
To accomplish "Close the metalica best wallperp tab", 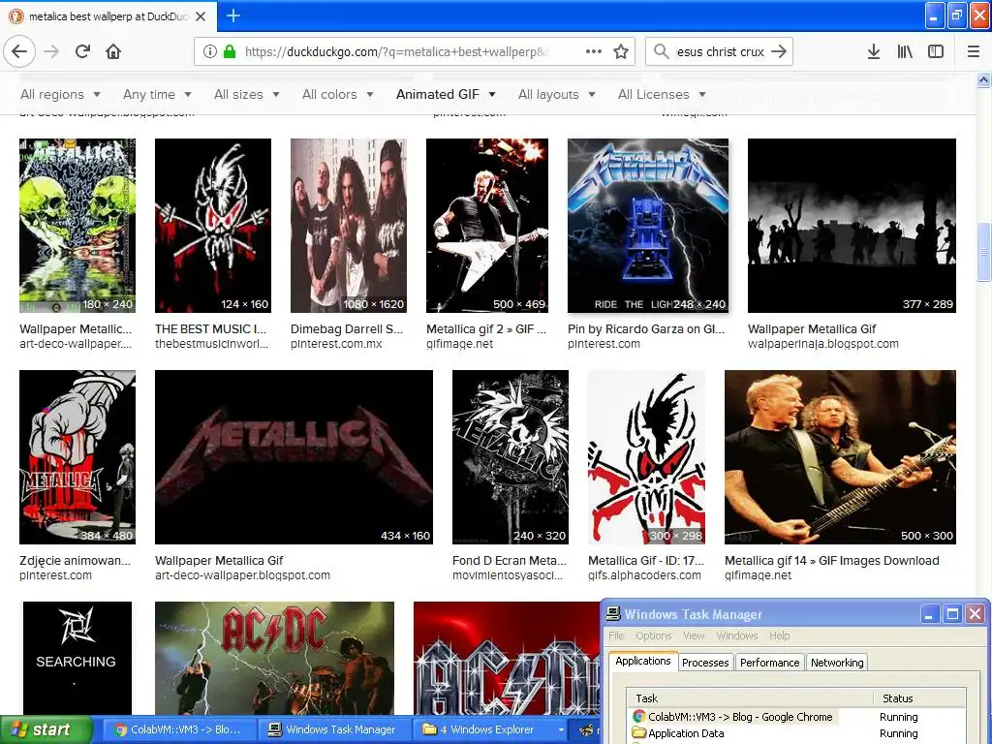I will pyautogui.click(x=201, y=16).
